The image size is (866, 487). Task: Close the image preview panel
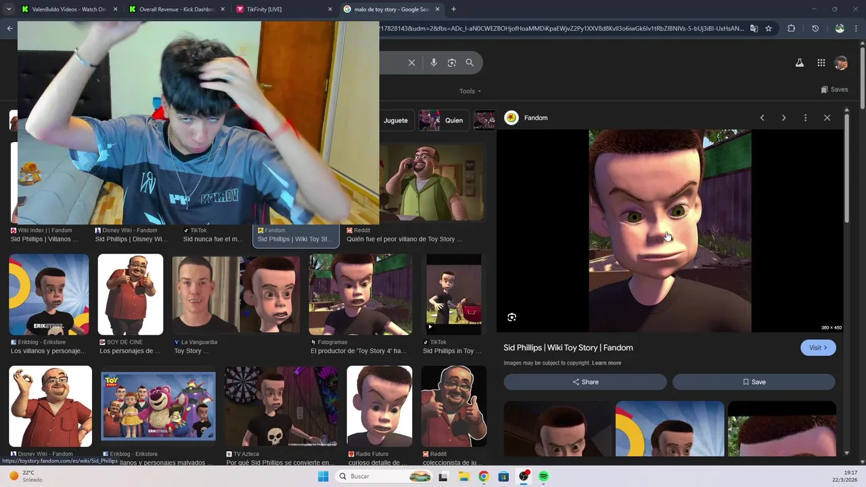click(827, 118)
